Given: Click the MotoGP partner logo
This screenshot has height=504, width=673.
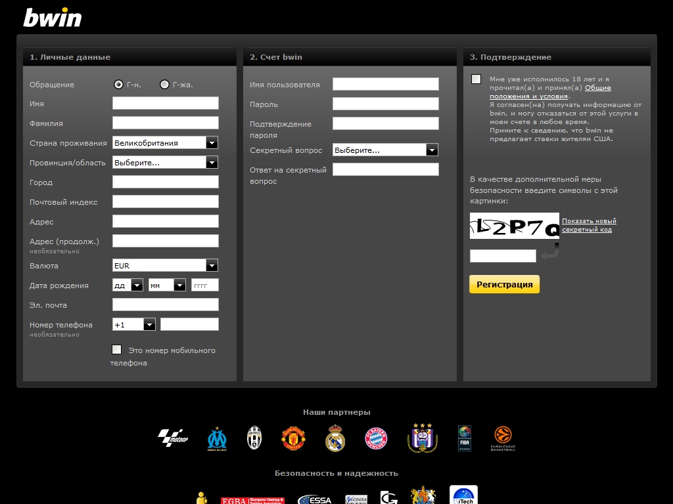Looking at the screenshot, I should click(174, 438).
